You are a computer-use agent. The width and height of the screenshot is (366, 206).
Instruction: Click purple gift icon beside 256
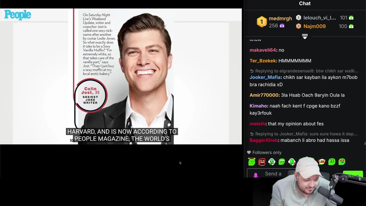pyautogui.click(x=282, y=26)
